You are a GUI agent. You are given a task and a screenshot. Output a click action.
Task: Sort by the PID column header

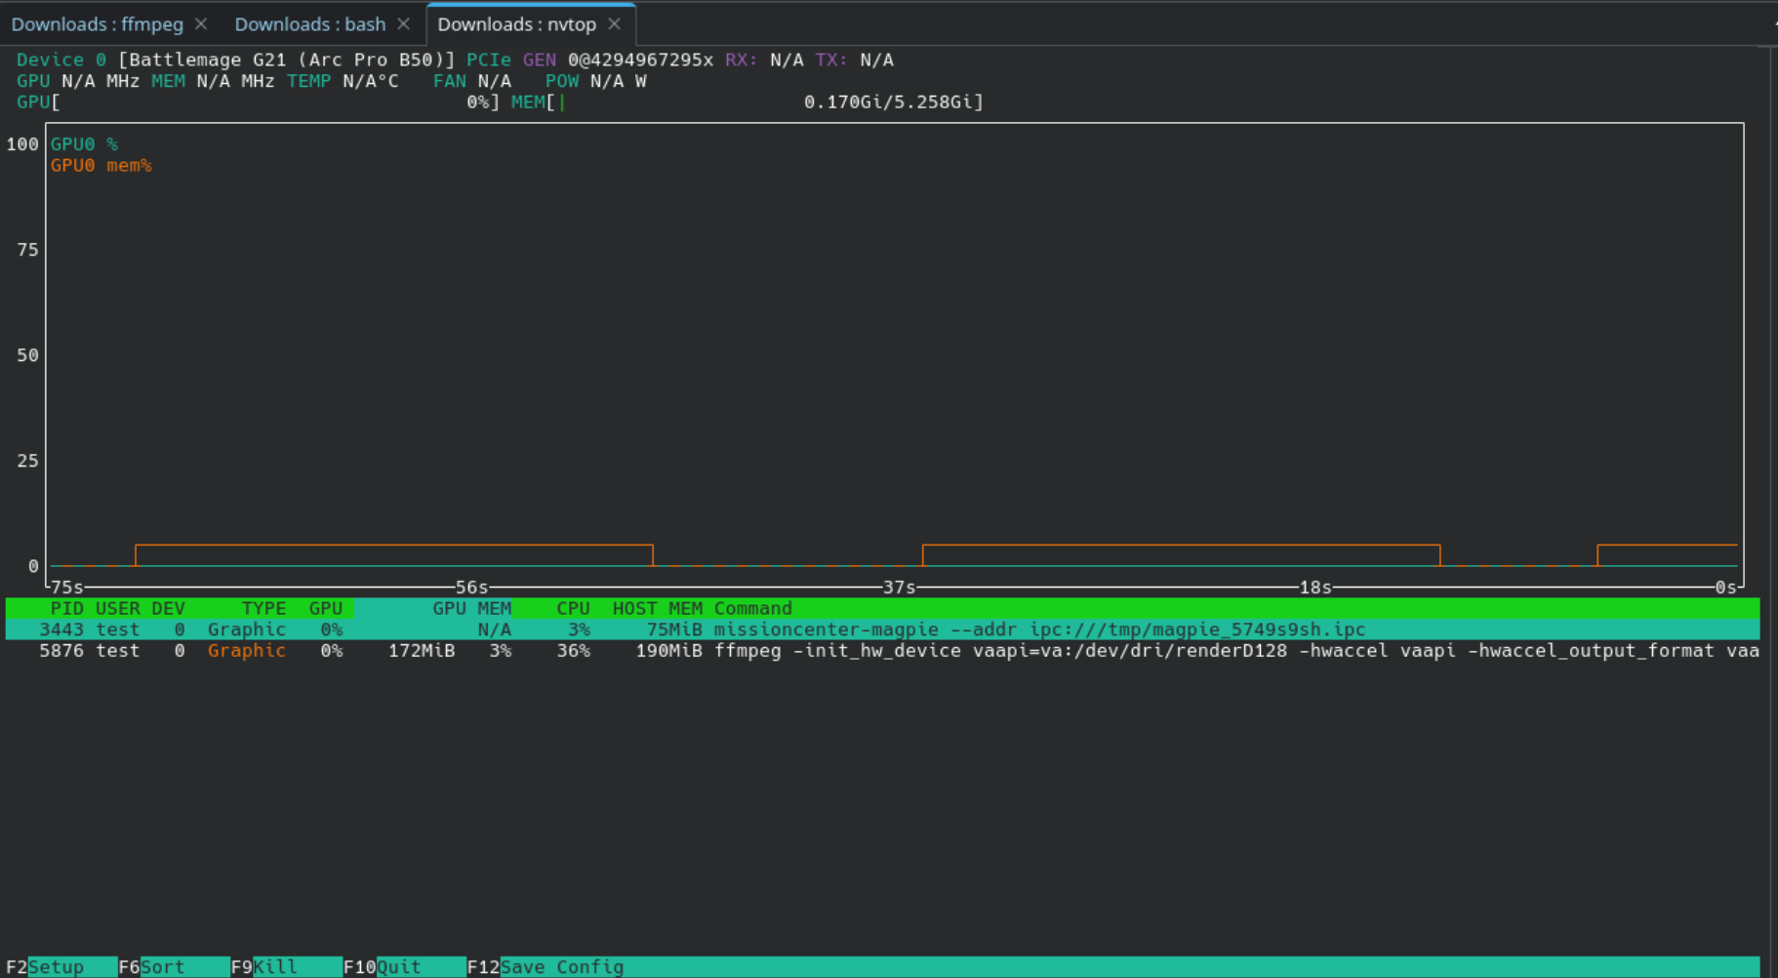coord(66,608)
